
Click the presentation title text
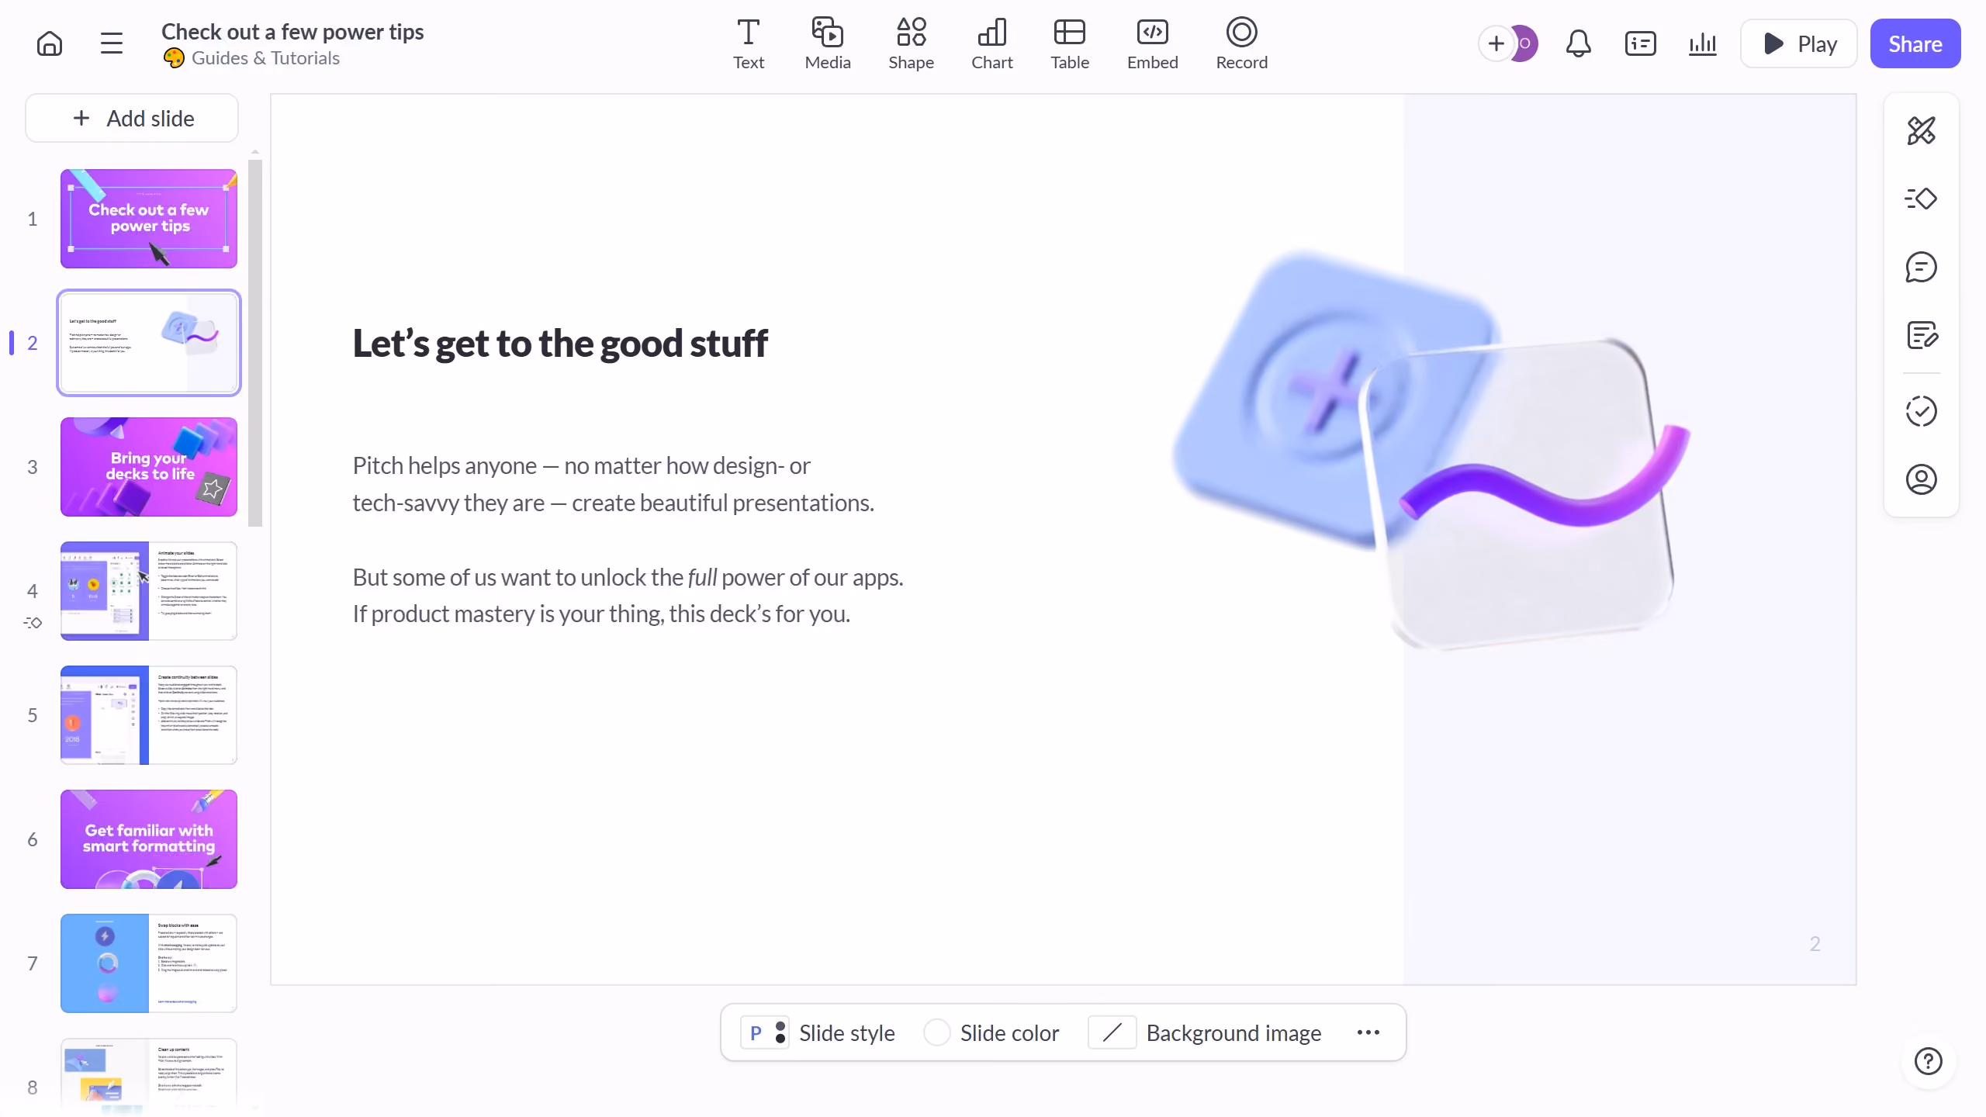(x=292, y=32)
